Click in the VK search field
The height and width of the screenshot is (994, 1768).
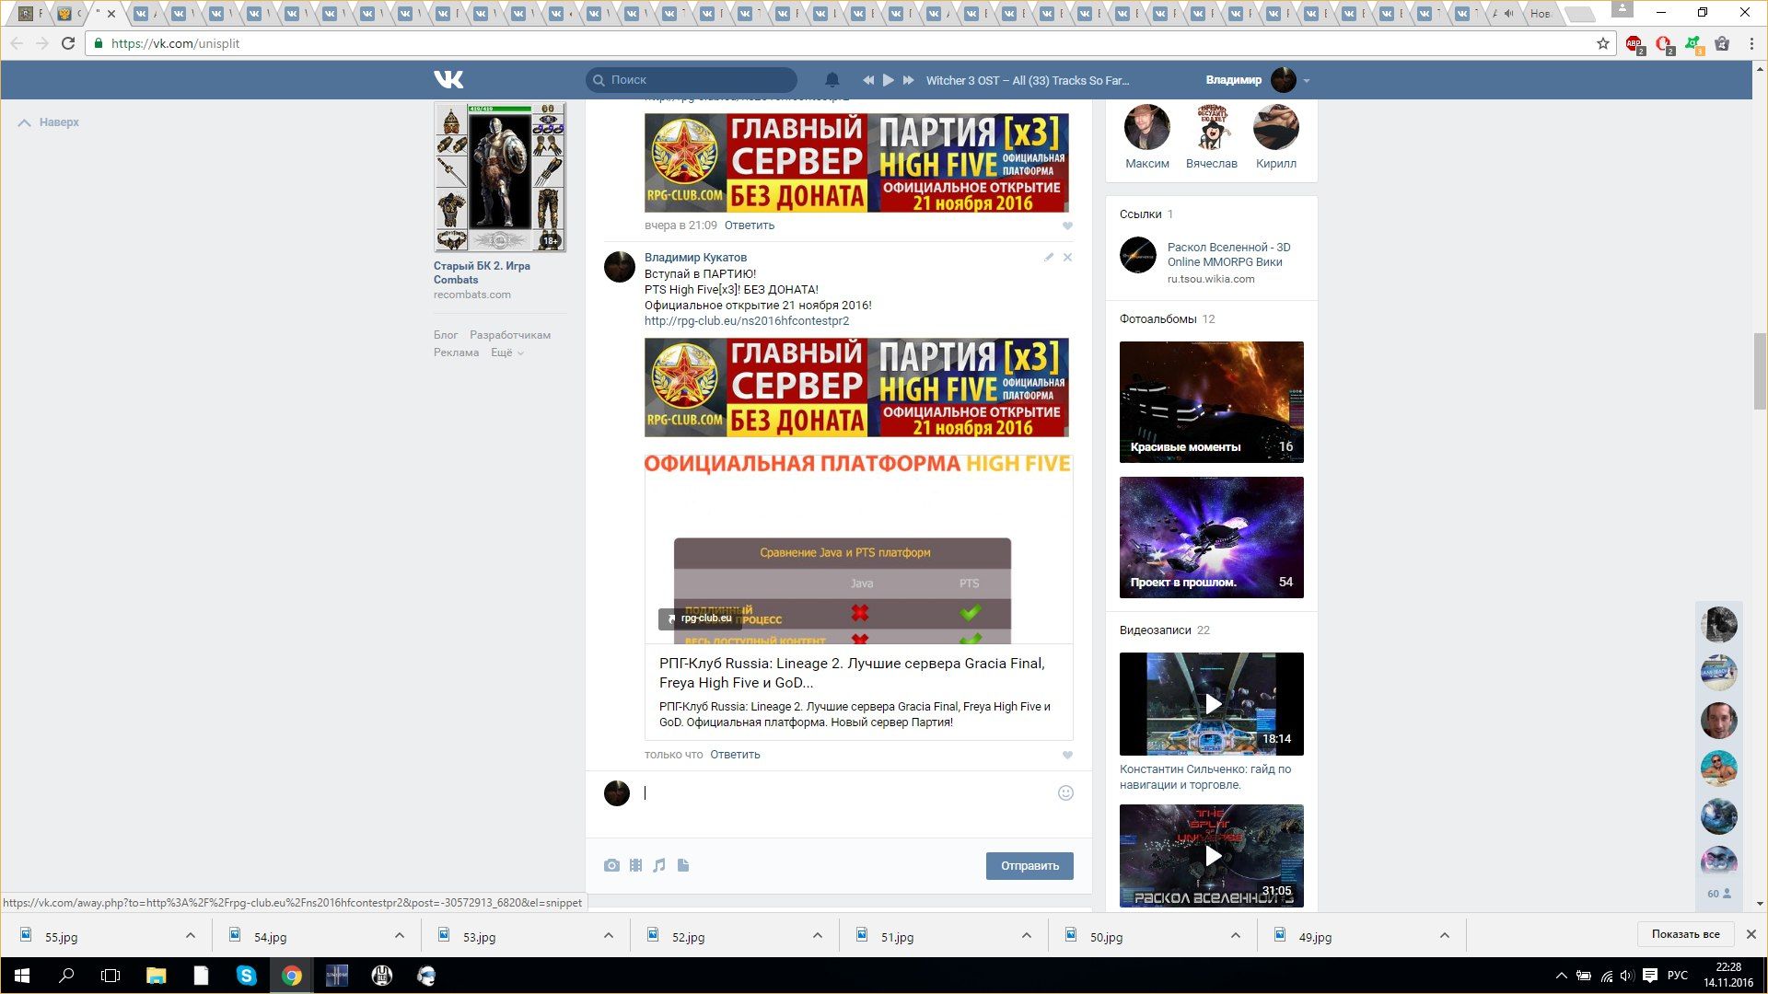(x=700, y=80)
